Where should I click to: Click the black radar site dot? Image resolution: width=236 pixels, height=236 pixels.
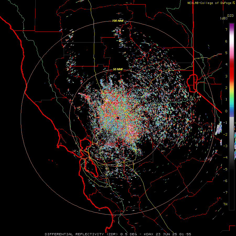click(118, 118)
